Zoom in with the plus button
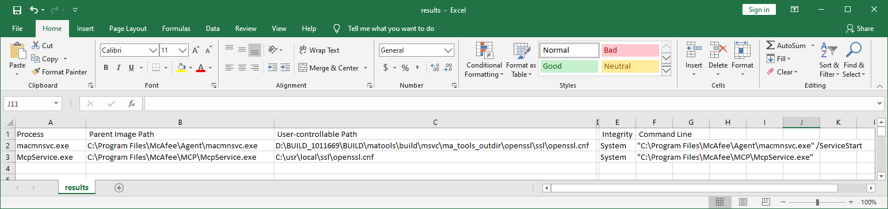Screen dimensions: 888x209 pyautogui.click(x=852, y=202)
